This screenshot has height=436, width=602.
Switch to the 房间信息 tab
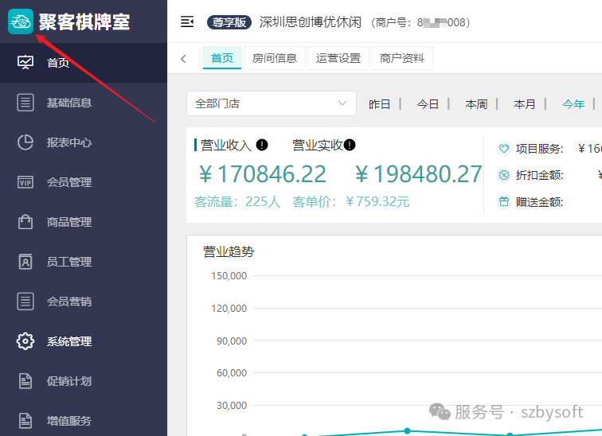275,58
